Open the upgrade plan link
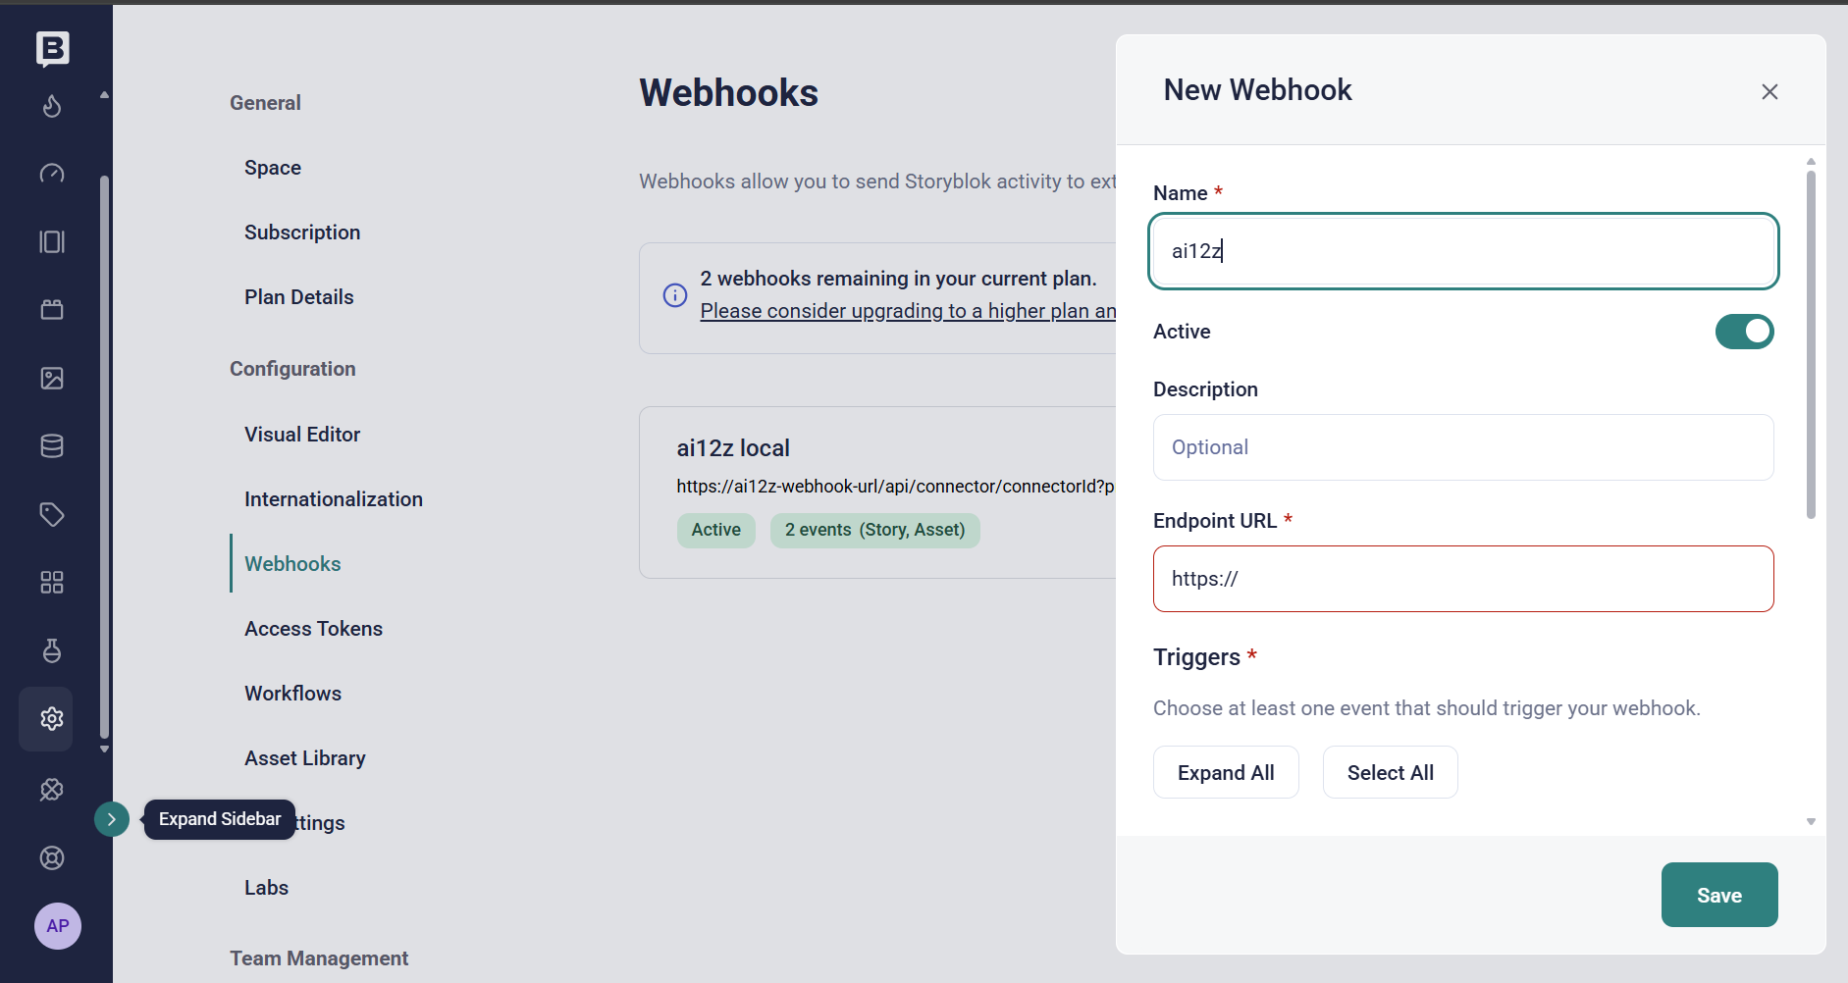 pos(908,311)
